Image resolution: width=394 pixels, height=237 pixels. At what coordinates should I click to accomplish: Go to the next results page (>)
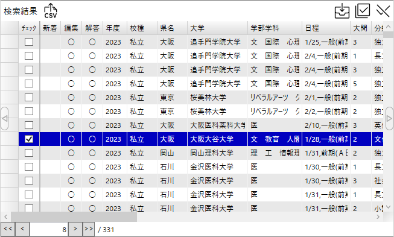pos(75,229)
